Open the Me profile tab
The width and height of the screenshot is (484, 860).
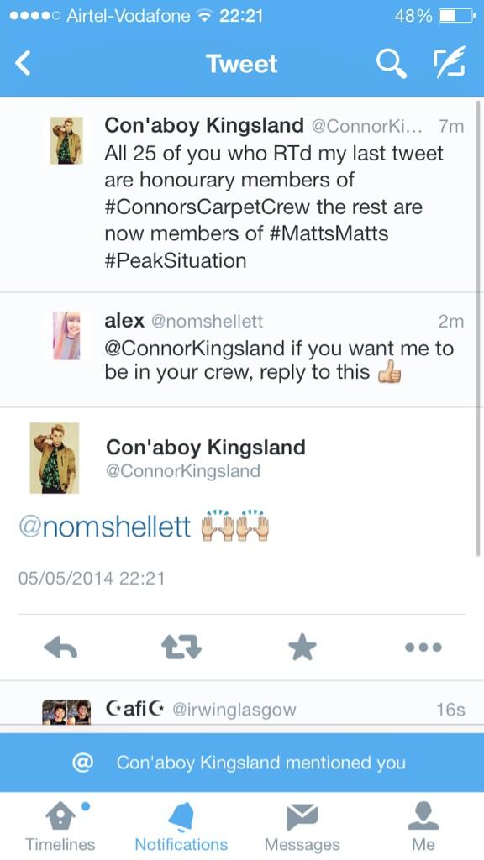tap(423, 826)
